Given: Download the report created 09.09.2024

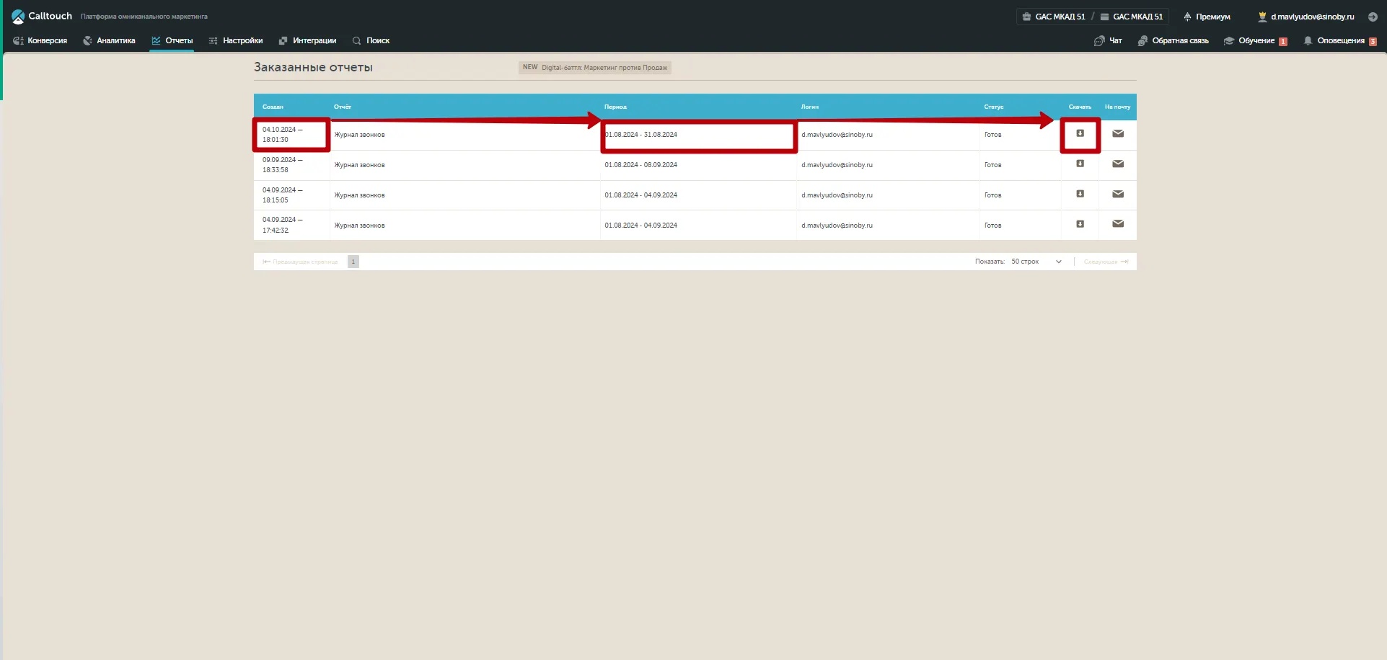Looking at the screenshot, I should [x=1080, y=164].
